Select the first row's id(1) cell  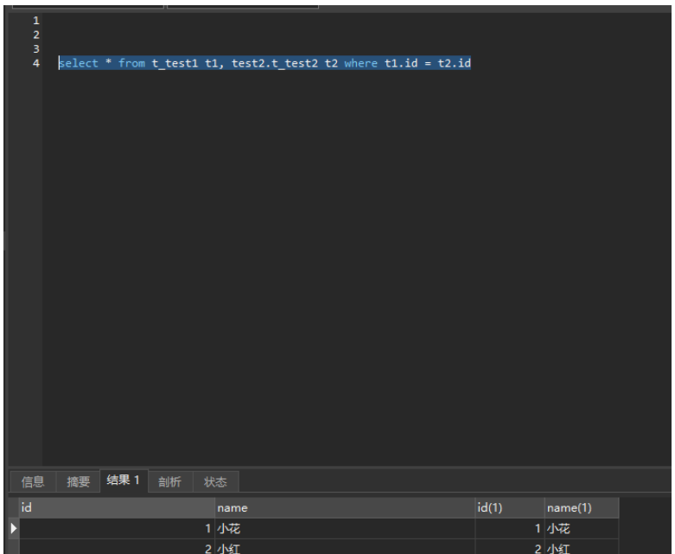[510, 529]
